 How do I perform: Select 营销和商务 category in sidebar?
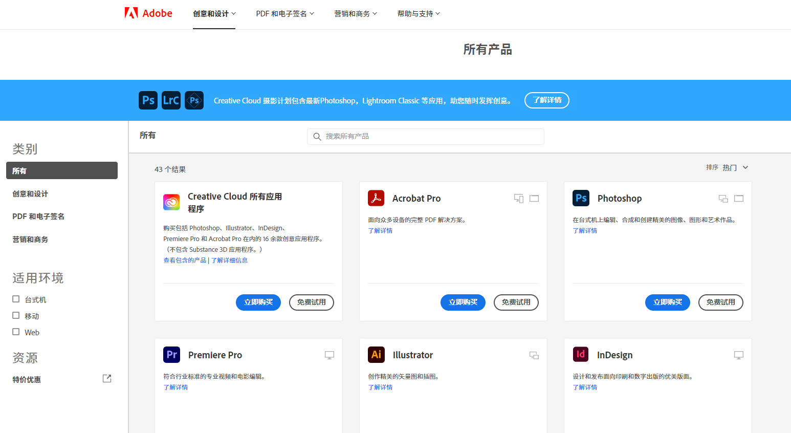30,240
